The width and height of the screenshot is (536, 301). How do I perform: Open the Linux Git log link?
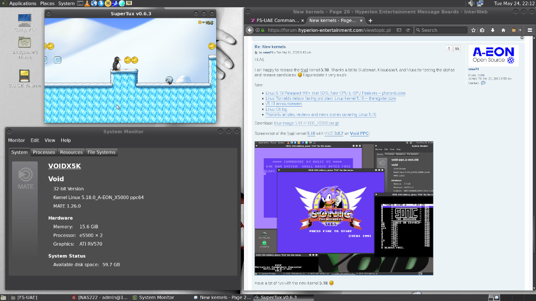pos(276,109)
